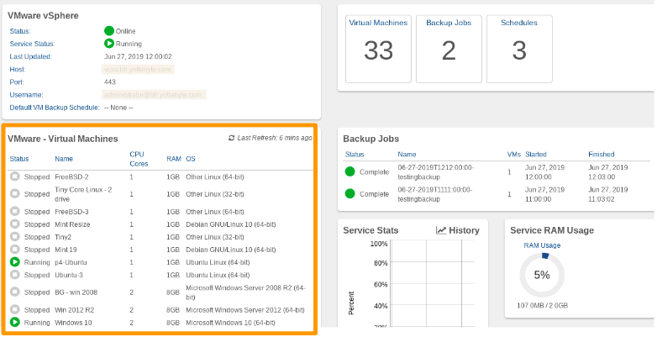Sort backup jobs by Started column

(x=535, y=155)
